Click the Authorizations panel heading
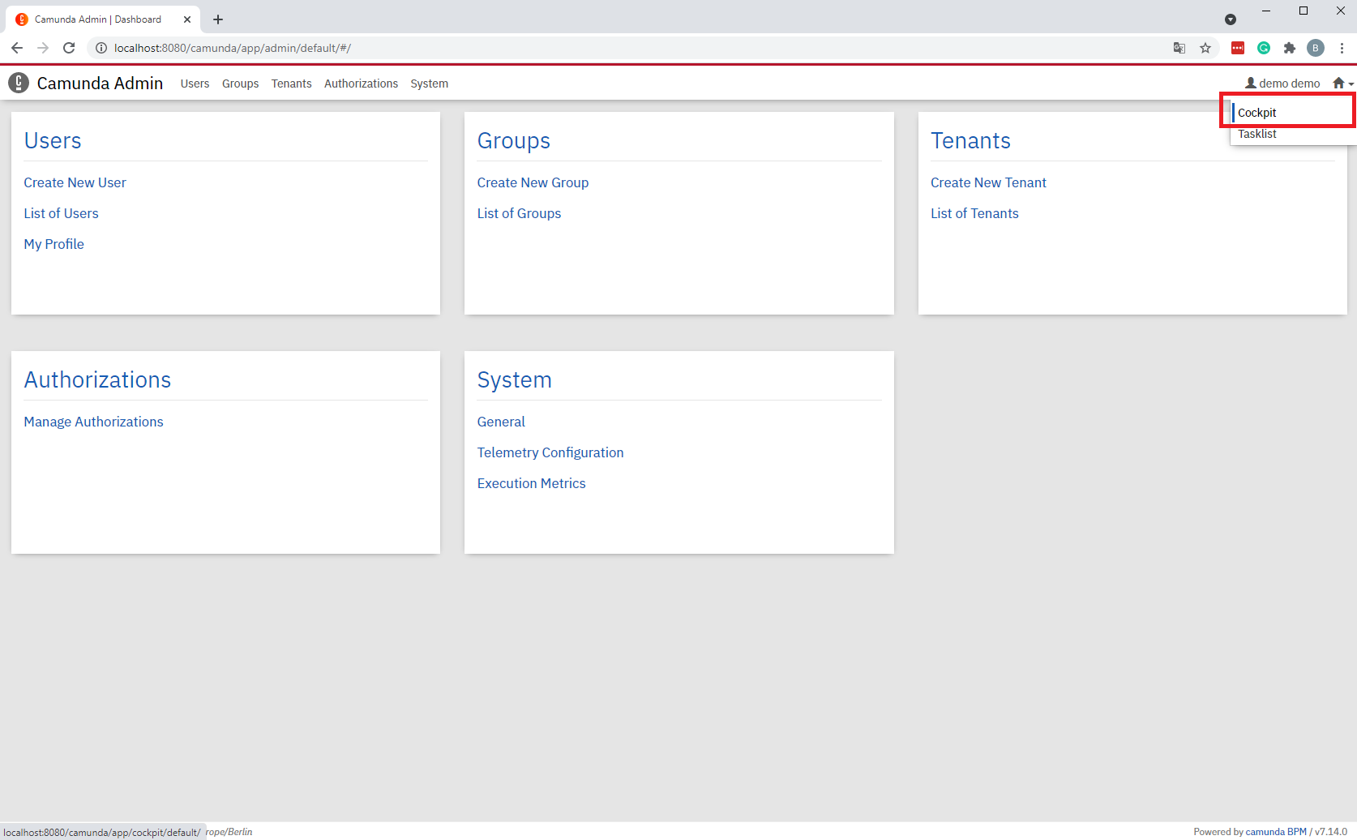Image resolution: width=1357 pixels, height=840 pixels. coord(97,379)
